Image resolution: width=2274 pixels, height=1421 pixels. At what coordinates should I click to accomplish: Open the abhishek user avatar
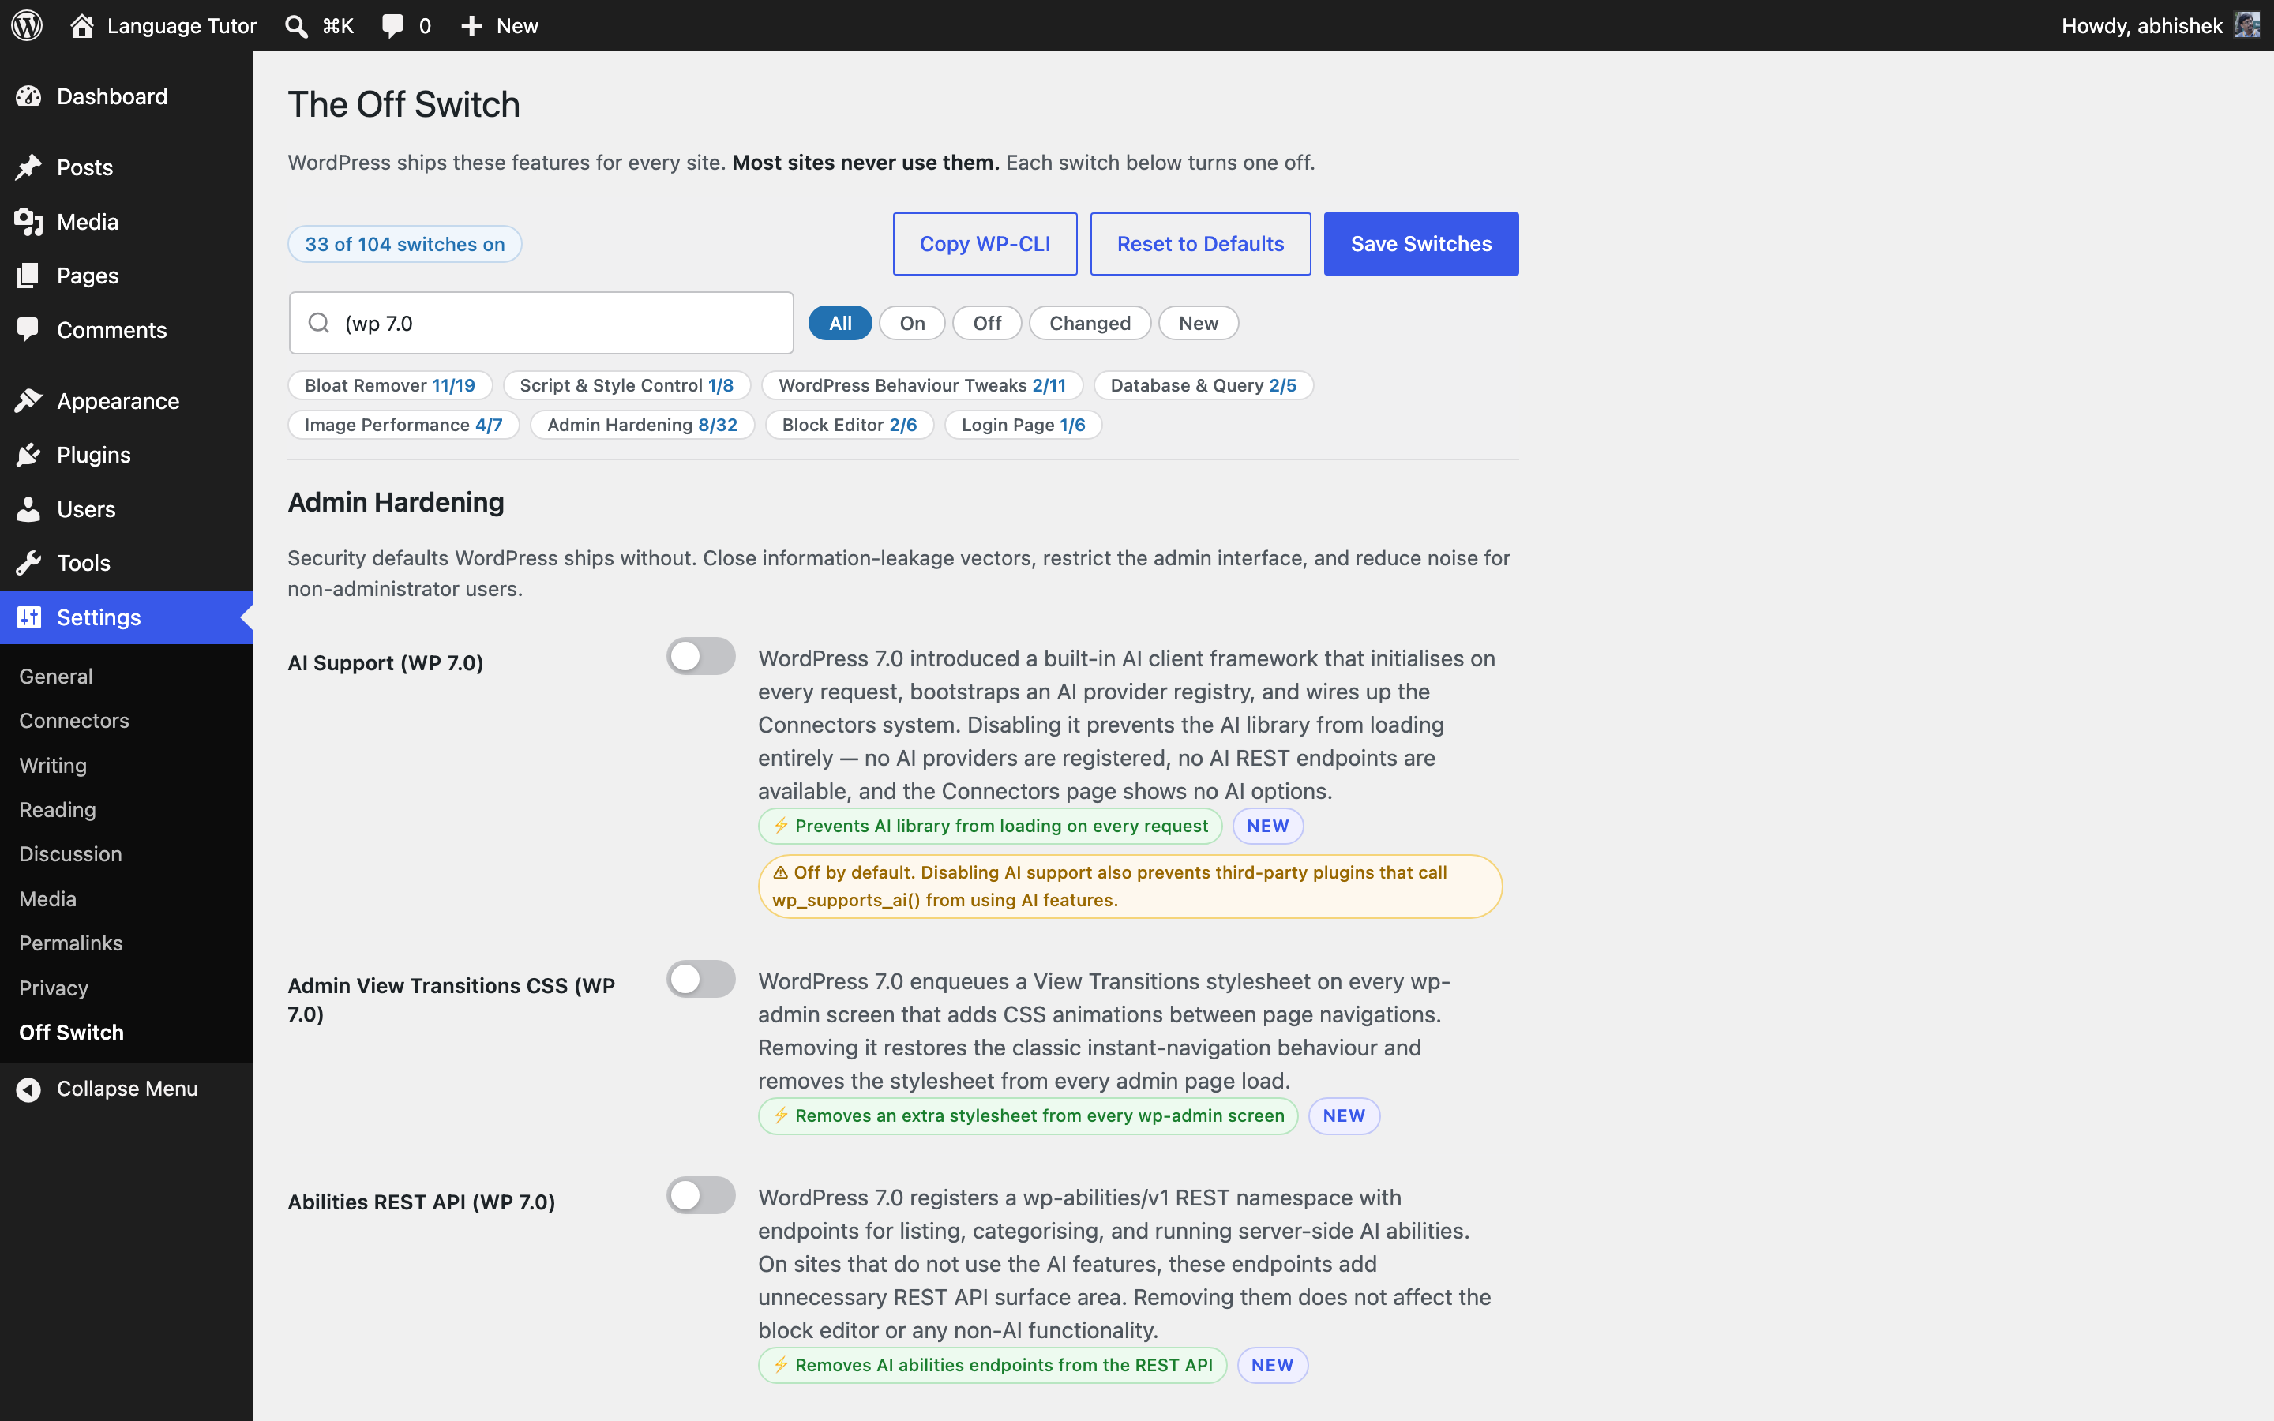point(2248,25)
